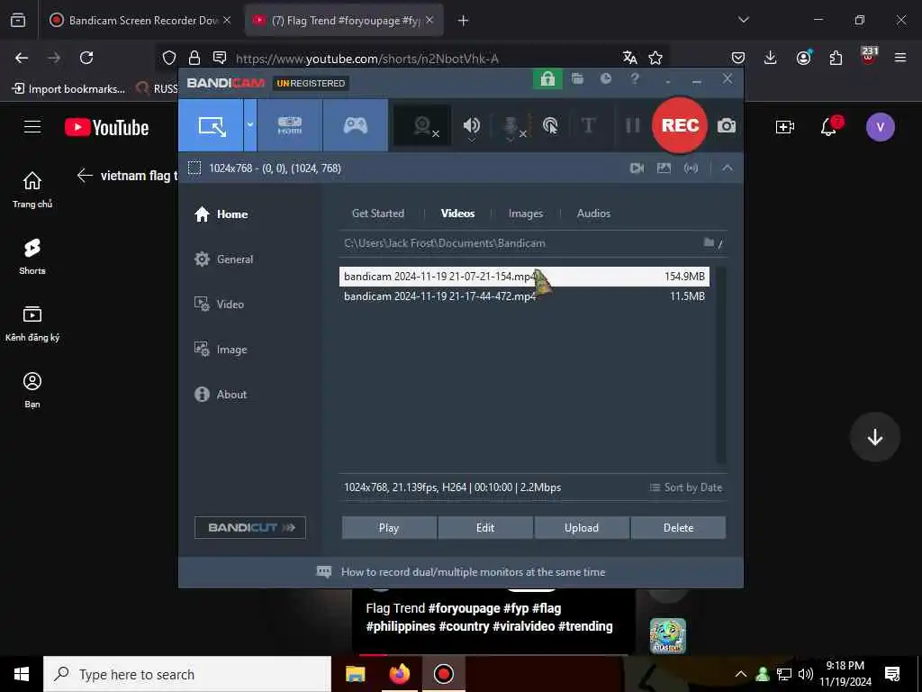Open Bạn profile section in YouTube

click(x=32, y=389)
